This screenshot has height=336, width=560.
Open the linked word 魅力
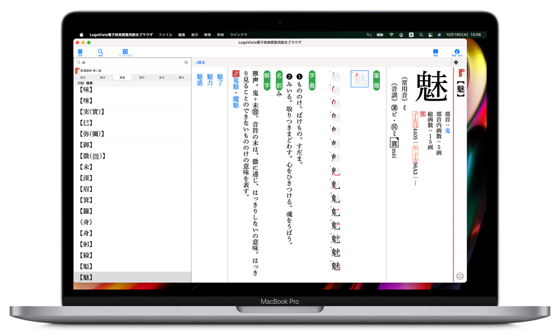tap(210, 80)
